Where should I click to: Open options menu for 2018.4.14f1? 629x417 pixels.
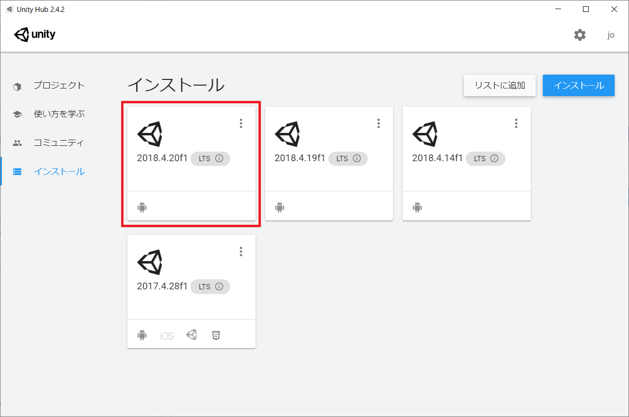516,123
